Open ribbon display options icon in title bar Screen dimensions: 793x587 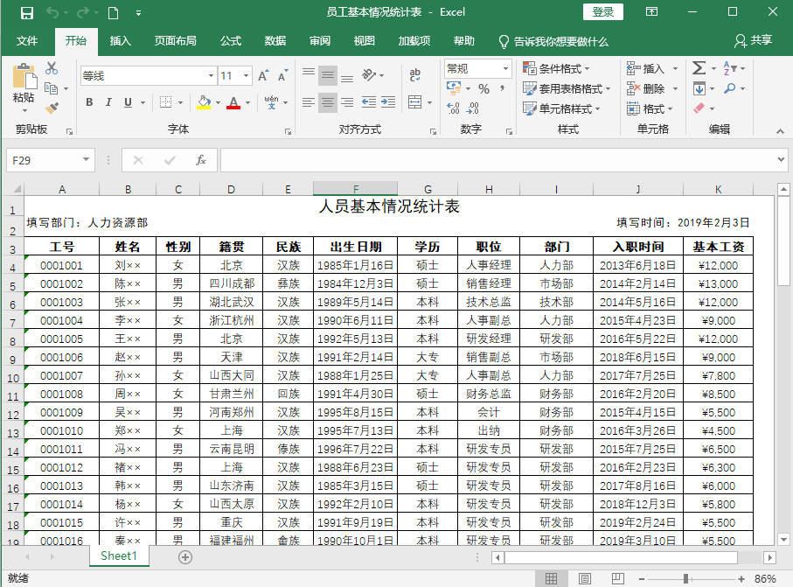coord(652,11)
